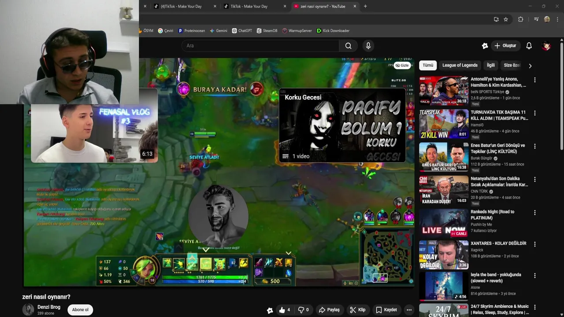Open the FENASAL VLOG #3 end-screen video

tap(94, 133)
